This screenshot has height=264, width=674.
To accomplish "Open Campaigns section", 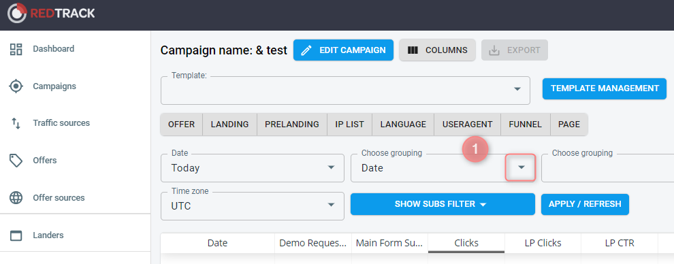I will pyautogui.click(x=54, y=86).
